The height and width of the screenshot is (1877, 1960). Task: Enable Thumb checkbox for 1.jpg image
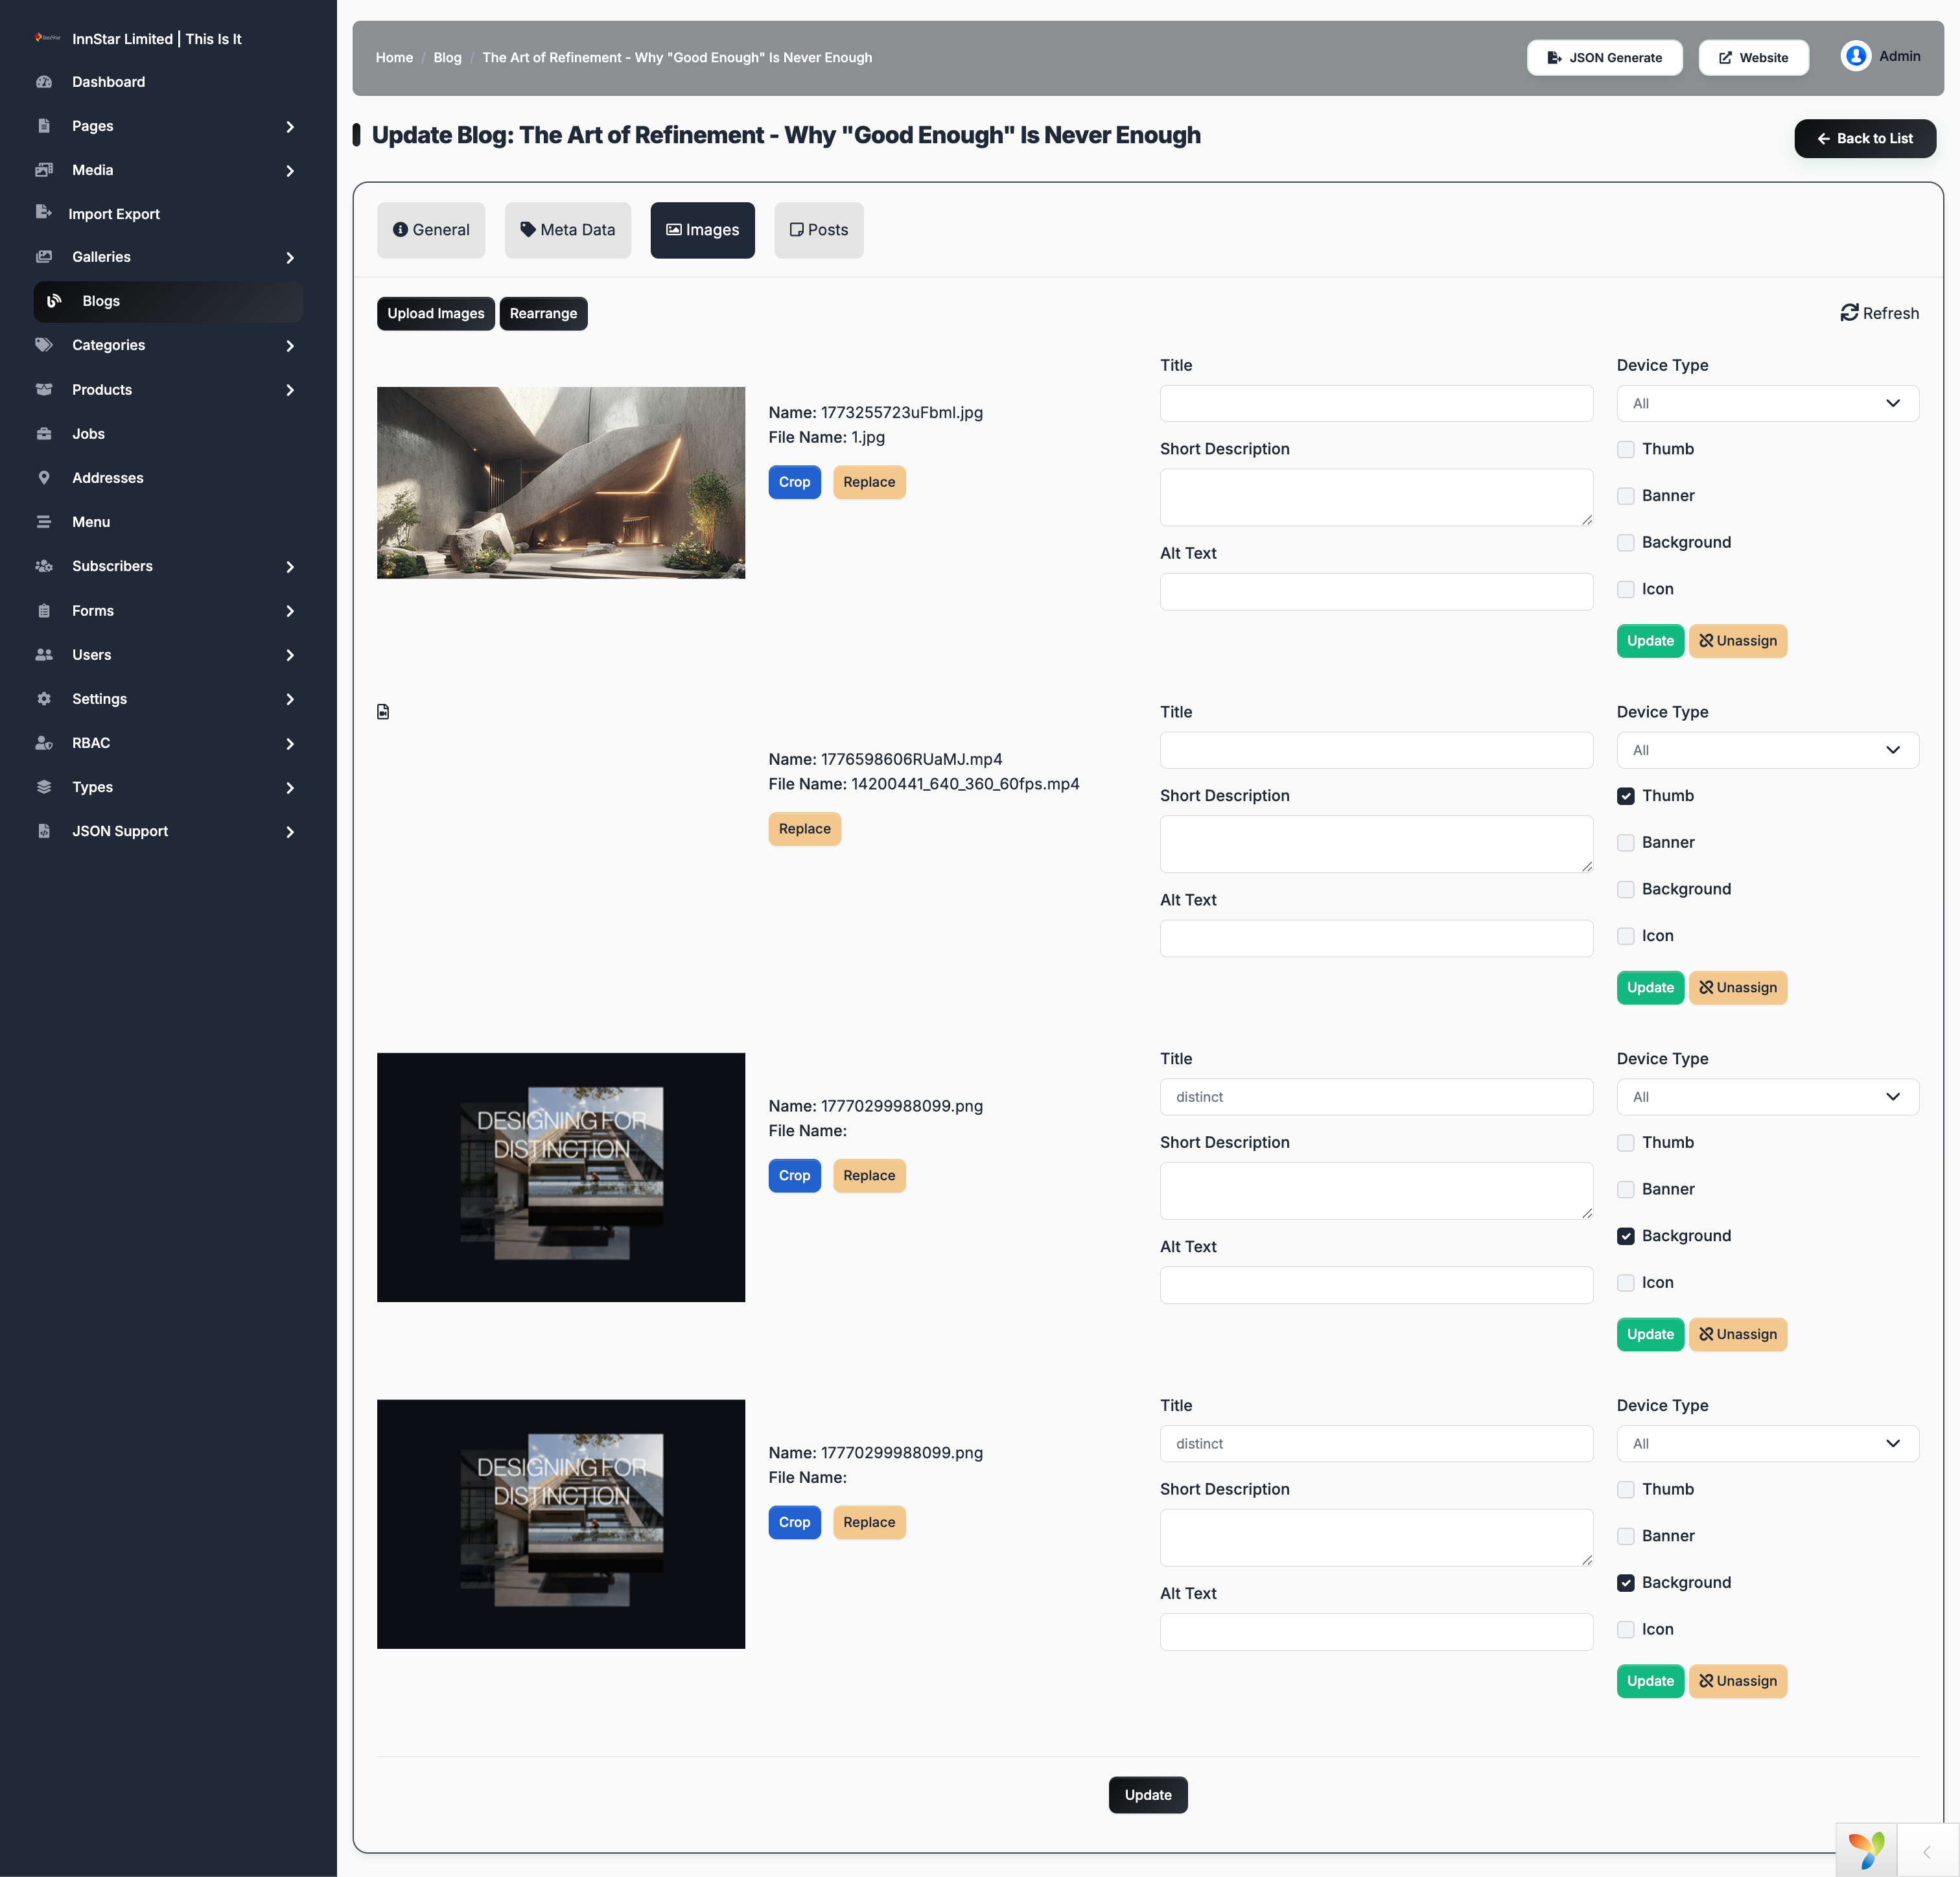pos(1626,450)
